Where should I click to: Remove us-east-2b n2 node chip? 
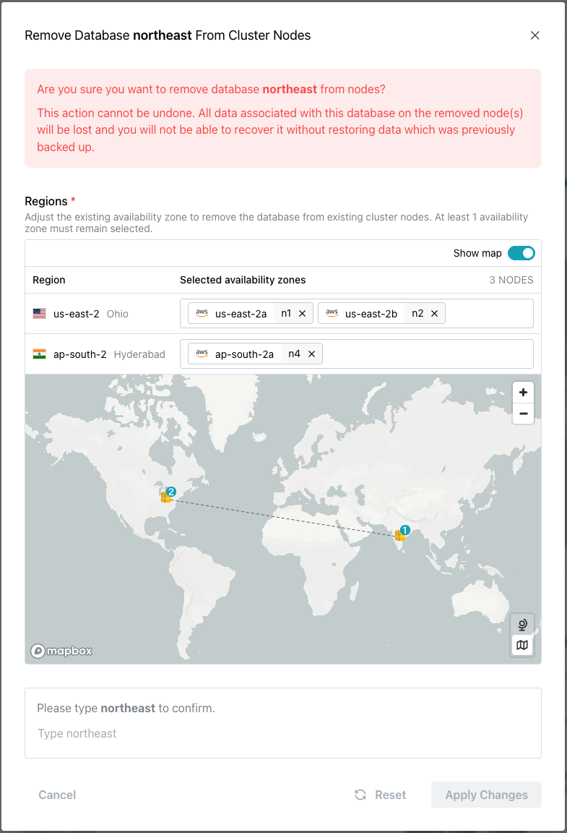434,314
